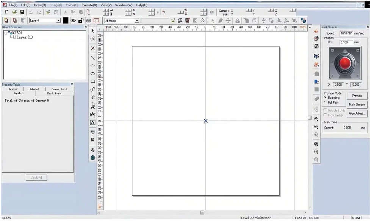Click the black layer color swatch

tap(66, 20)
